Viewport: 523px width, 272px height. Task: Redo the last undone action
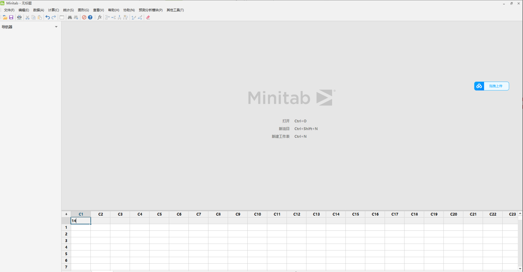54,17
